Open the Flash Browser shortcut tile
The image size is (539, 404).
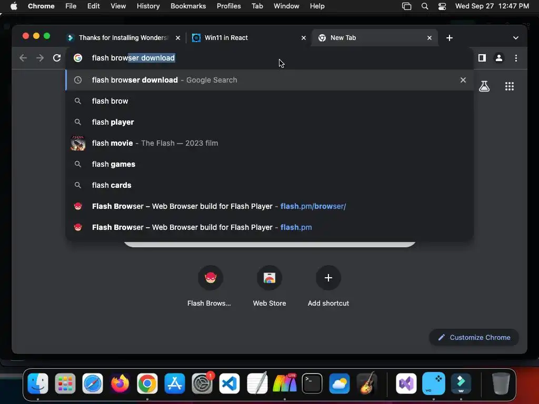210,287
